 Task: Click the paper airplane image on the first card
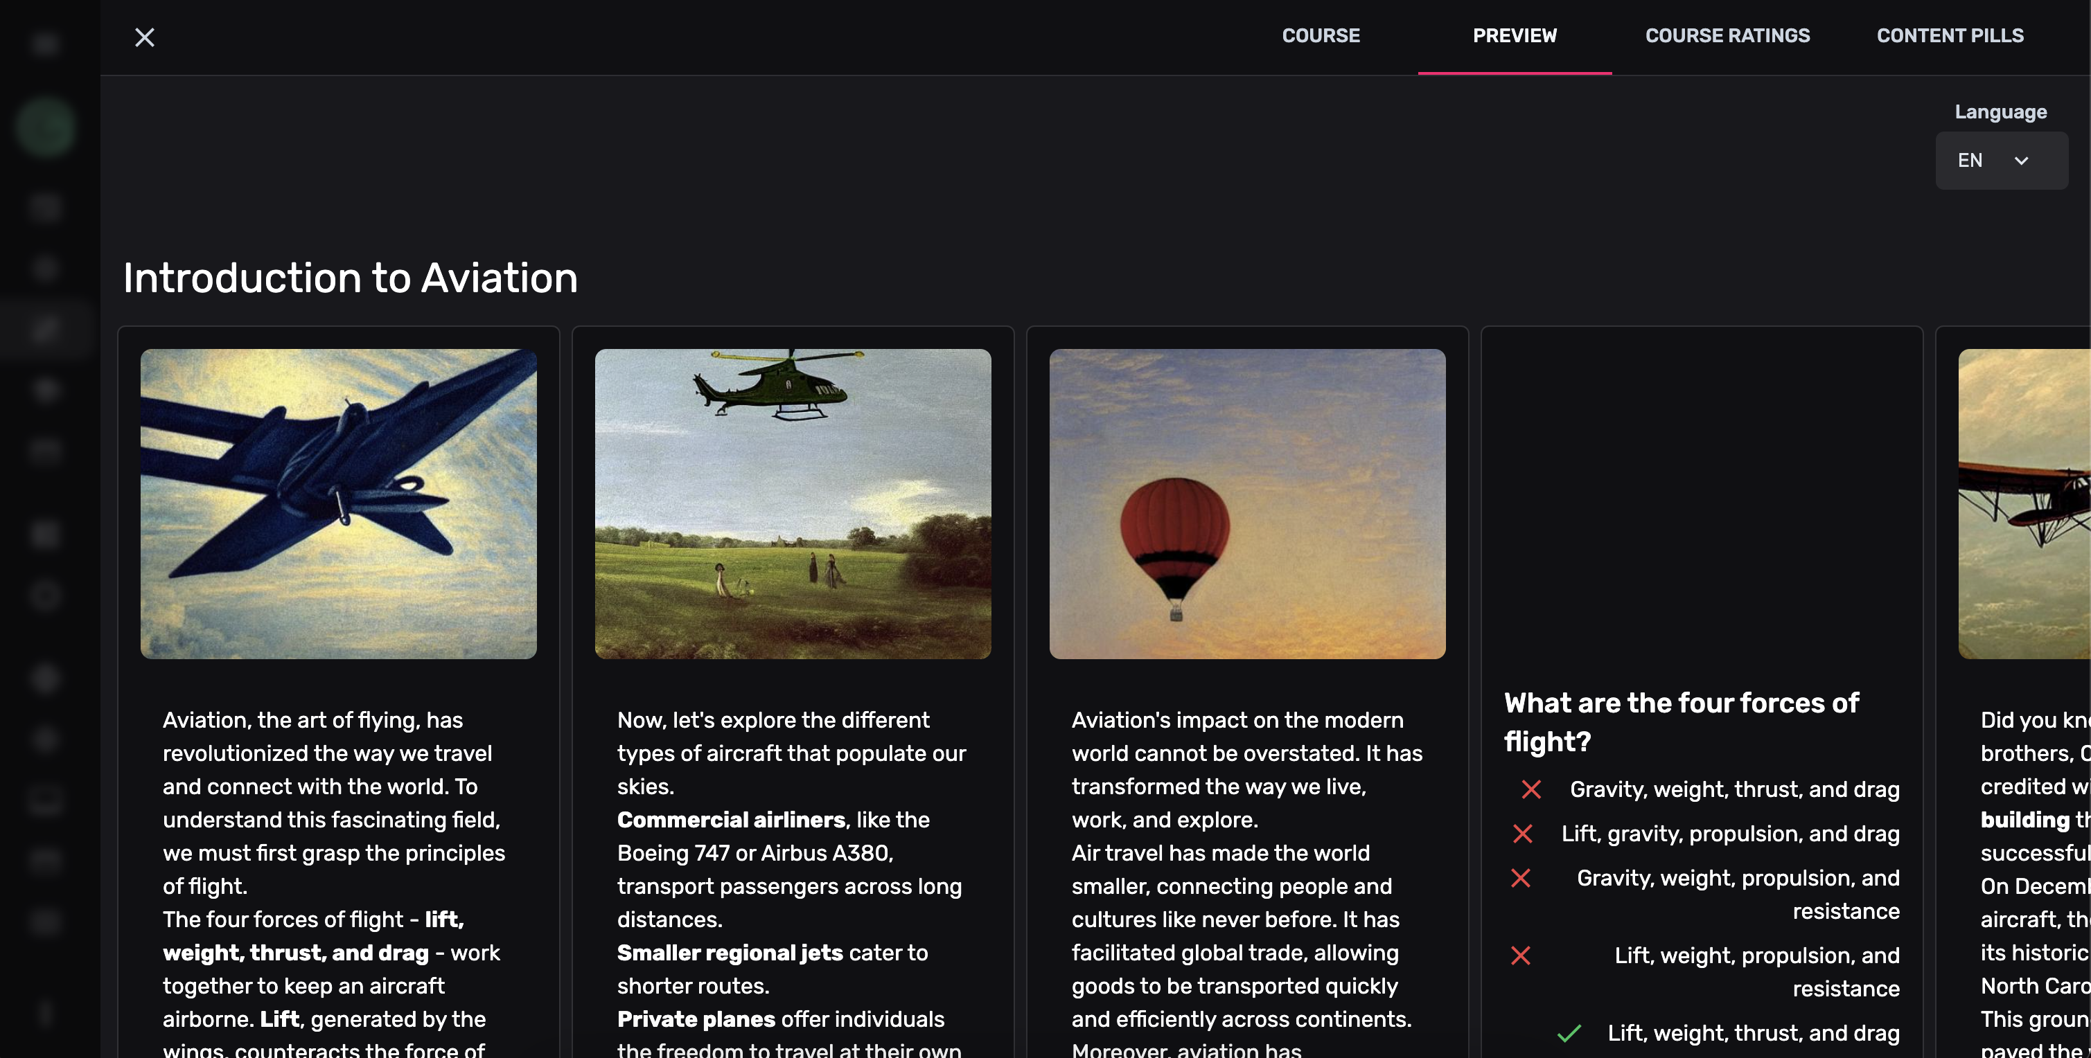337,503
